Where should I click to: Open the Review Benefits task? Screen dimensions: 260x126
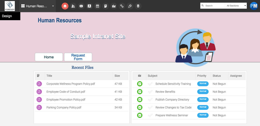165,92
